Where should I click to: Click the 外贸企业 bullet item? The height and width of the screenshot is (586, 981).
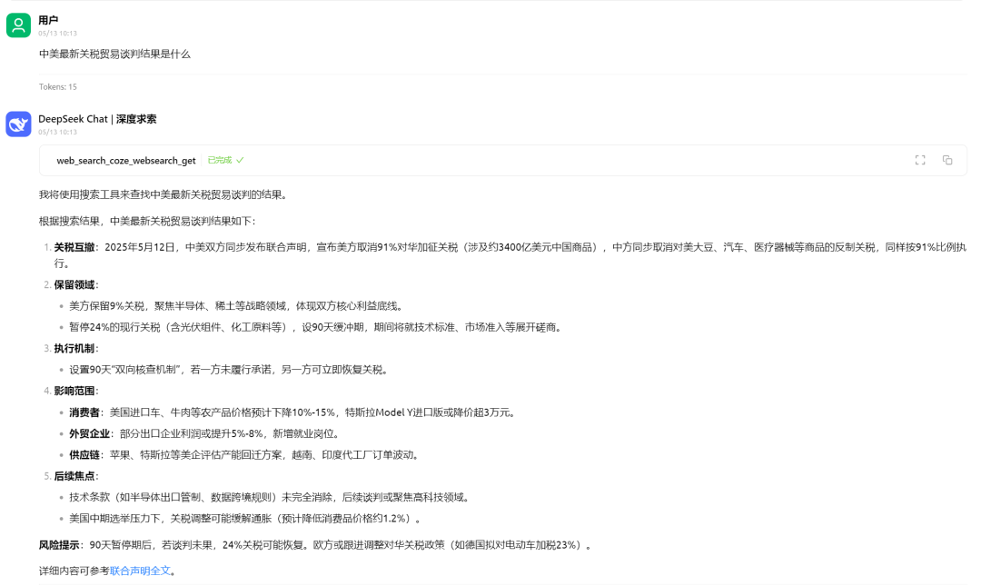click(204, 434)
